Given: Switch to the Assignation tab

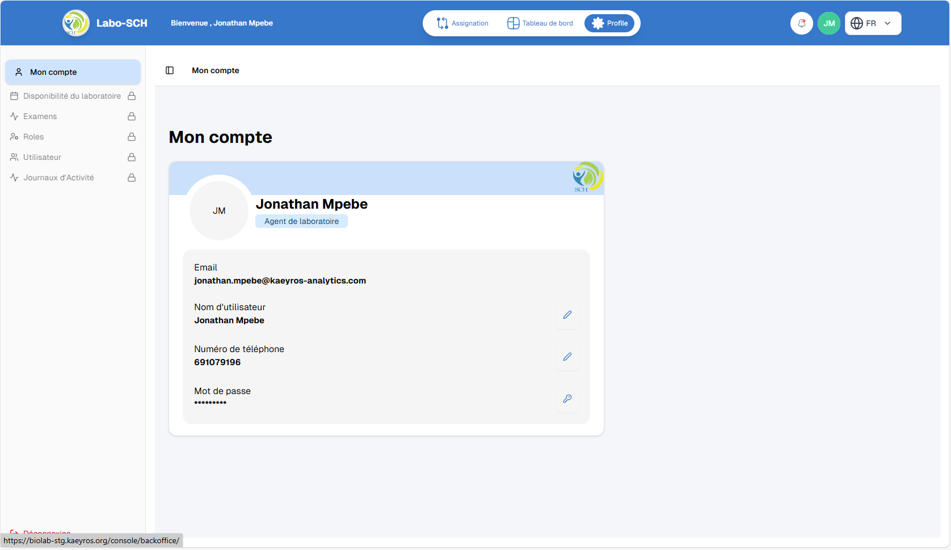Looking at the screenshot, I should pos(462,23).
